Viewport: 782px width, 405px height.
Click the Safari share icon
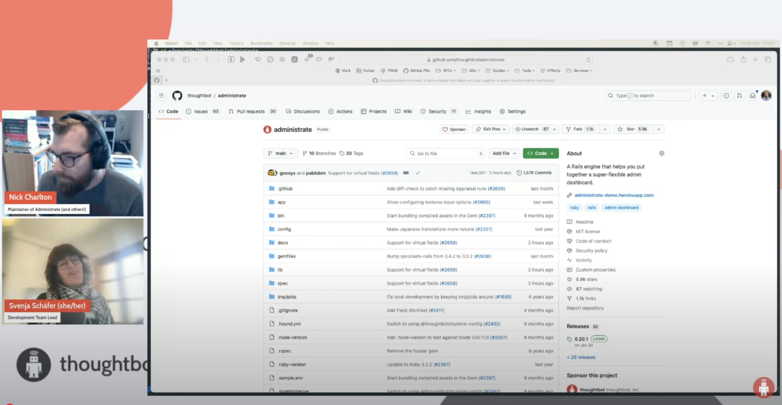[x=743, y=59]
